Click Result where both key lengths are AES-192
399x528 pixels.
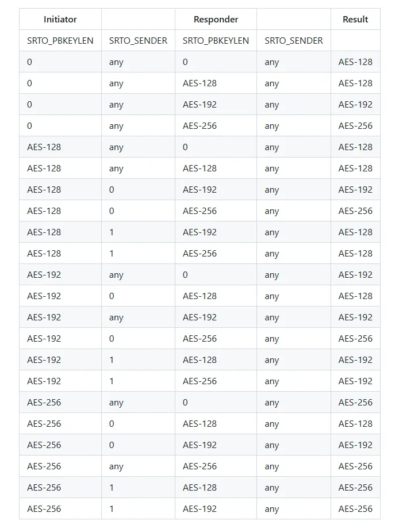[355, 317]
